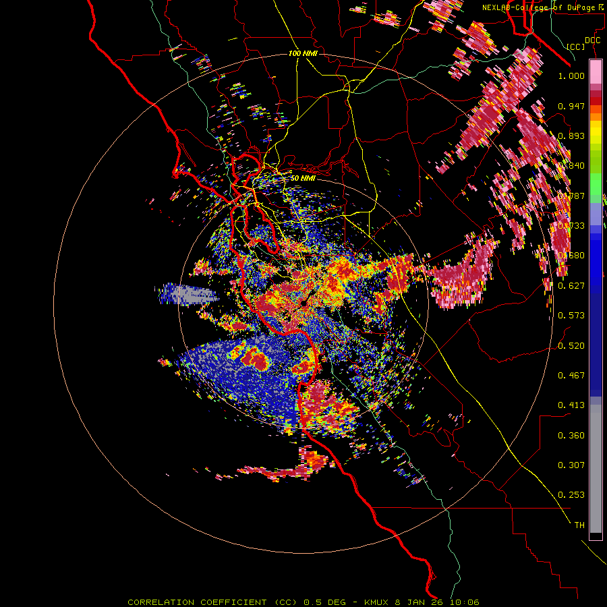Viewport: 607px width, 607px height.
Task: Click the black radar site dot at the map center
Action: (x=304, y=304)
